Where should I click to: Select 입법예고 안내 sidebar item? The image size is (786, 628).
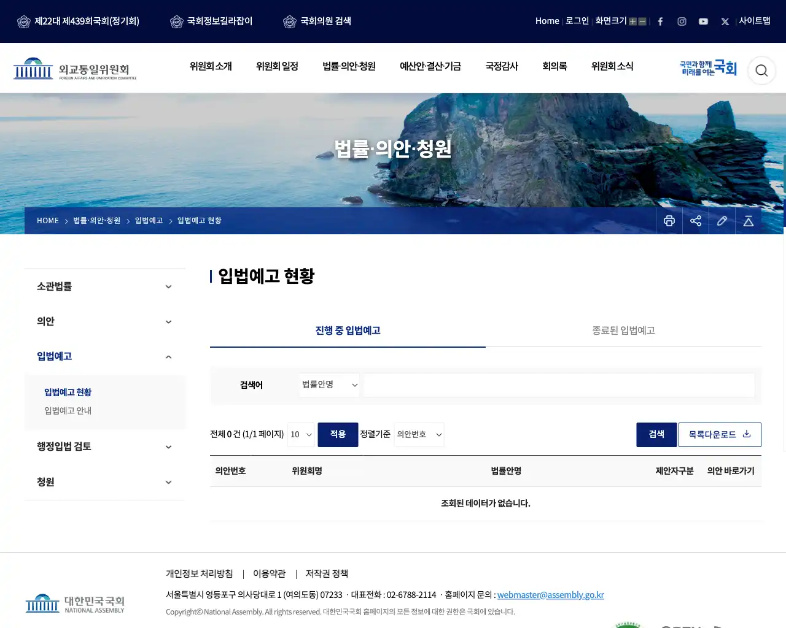point(68,411)
